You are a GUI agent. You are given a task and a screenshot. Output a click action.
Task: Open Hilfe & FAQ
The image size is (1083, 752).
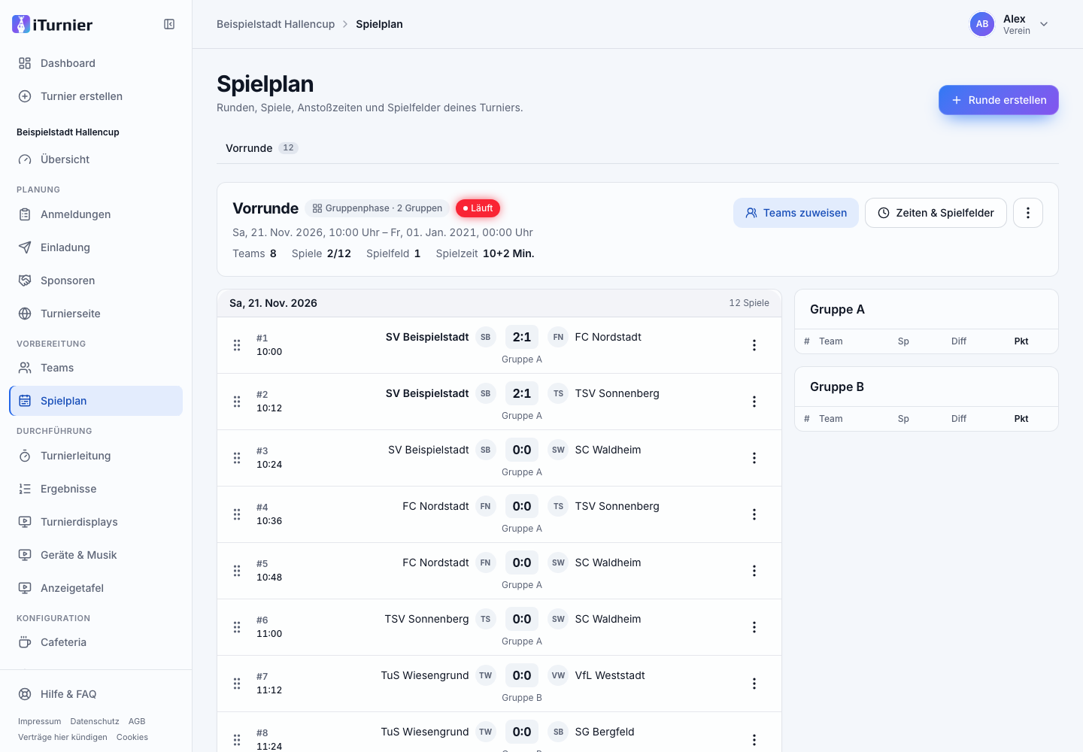(96, 694)
